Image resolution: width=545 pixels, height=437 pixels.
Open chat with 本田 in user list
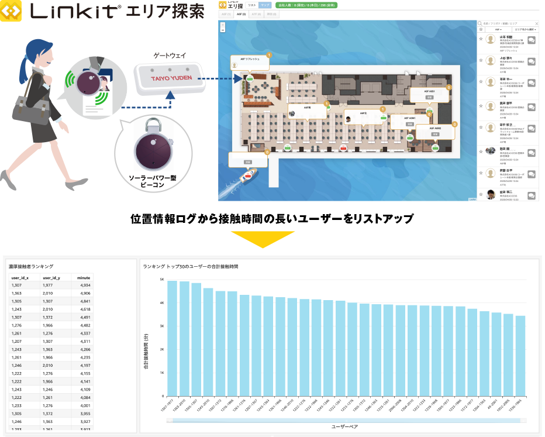pos(531,82)
